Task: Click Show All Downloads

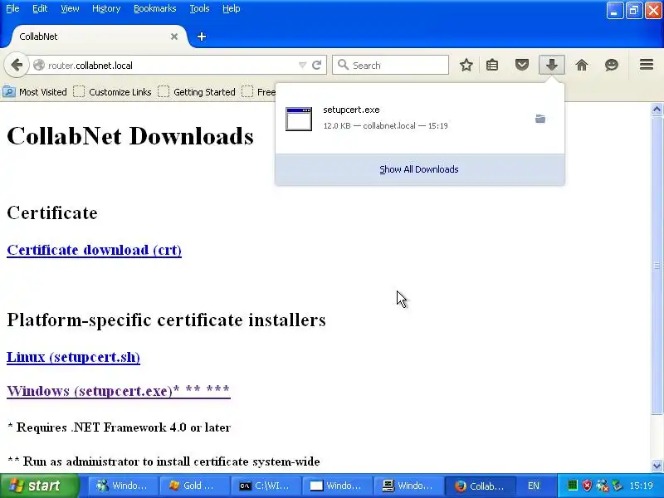Action: 419,169
